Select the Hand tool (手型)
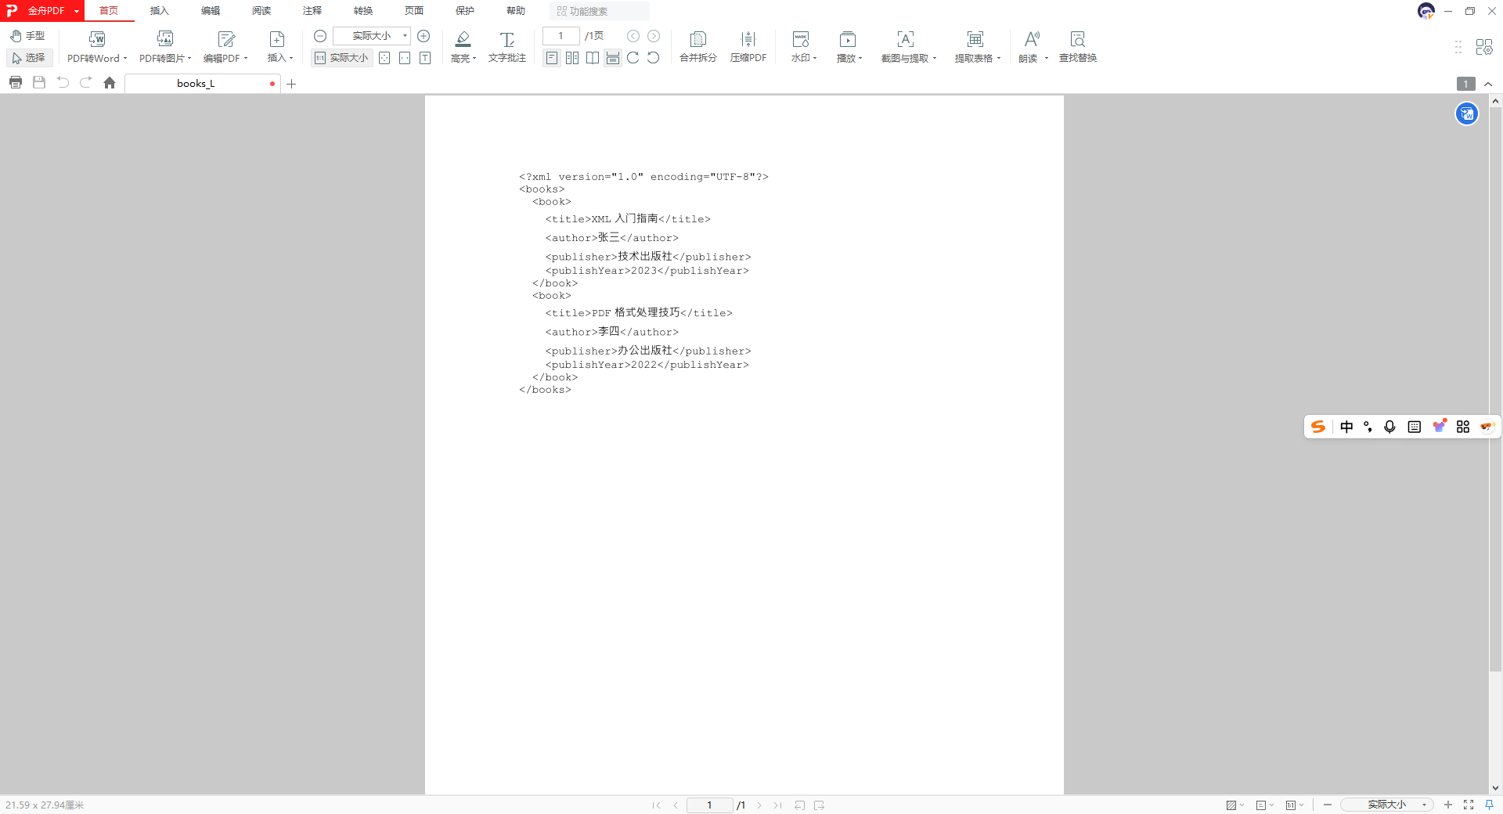 (28, 36)
